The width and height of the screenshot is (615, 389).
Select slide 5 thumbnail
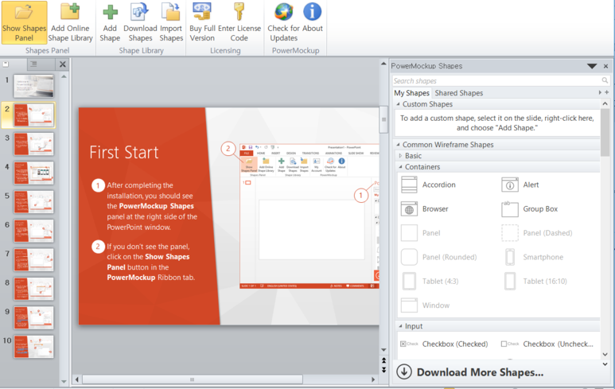[33, 202]
